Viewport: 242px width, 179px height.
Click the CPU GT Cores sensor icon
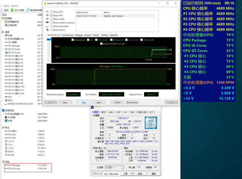tap(6, 52)
